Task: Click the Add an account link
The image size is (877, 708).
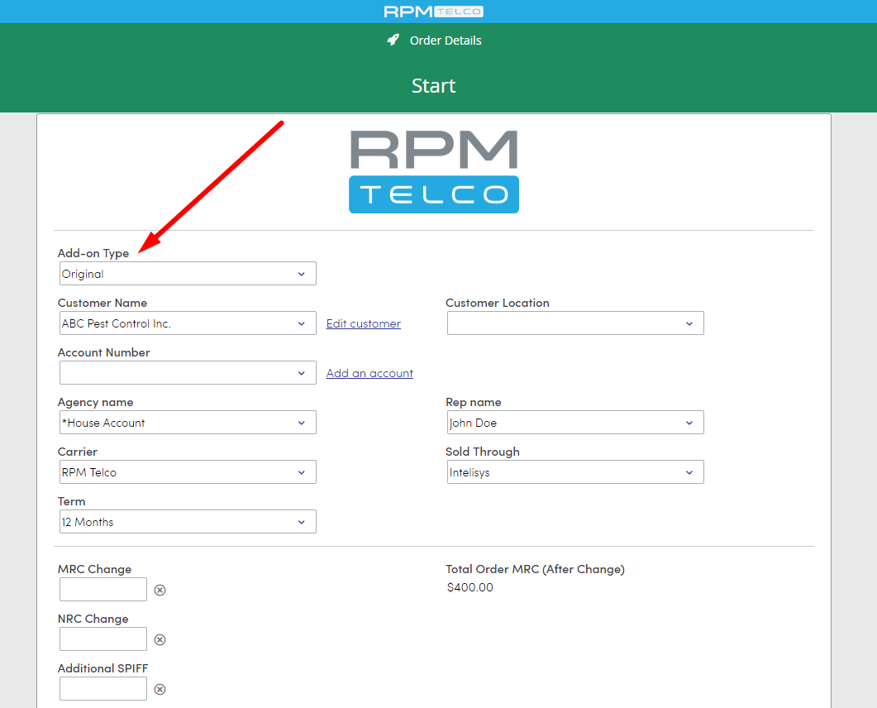Action: (x=369, y=373)
